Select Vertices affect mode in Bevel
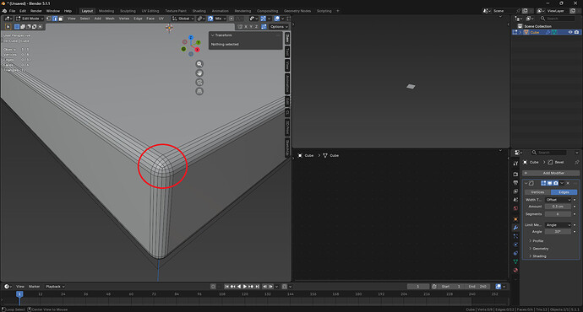Image resolution: width=583 pixels, height=312 pixels. coord(537,192)
